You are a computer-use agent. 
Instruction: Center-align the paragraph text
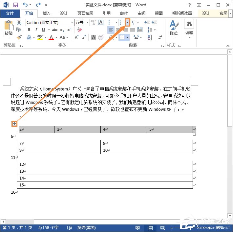pyautogui.click(x=118, y=30)
